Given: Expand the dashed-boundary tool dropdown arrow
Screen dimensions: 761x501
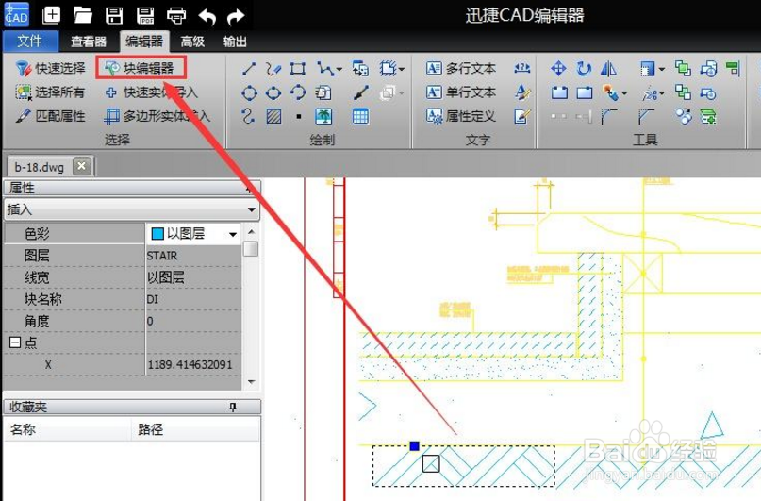Looking at the screenshot, I should [x=402, y=70].
